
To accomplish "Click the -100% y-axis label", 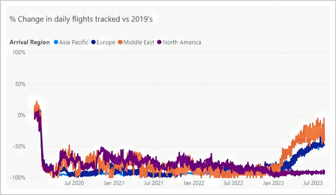I will 18,178.
